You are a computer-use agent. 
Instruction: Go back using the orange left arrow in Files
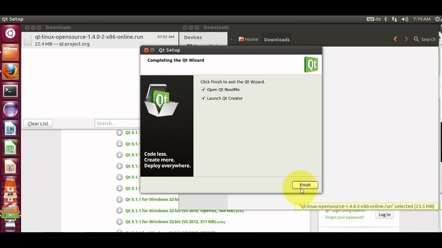pos(395,39)
